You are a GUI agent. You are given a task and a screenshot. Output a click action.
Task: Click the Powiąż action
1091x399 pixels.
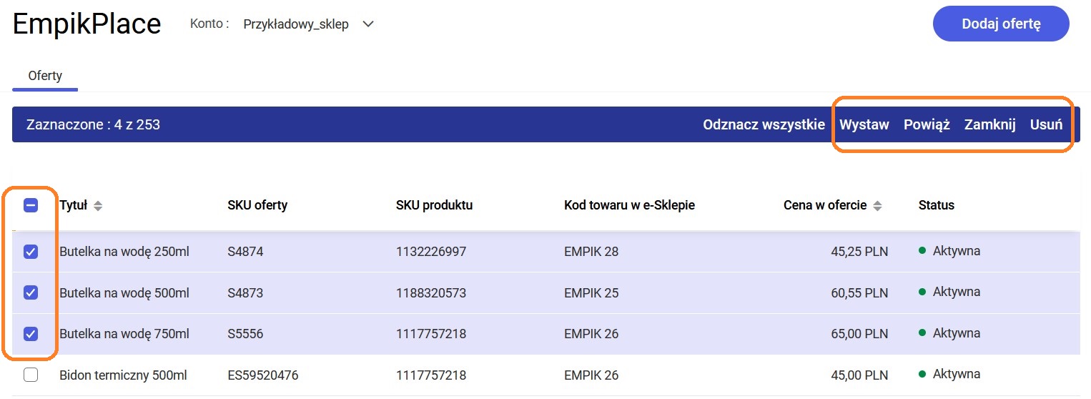click(x=926, y=124)
